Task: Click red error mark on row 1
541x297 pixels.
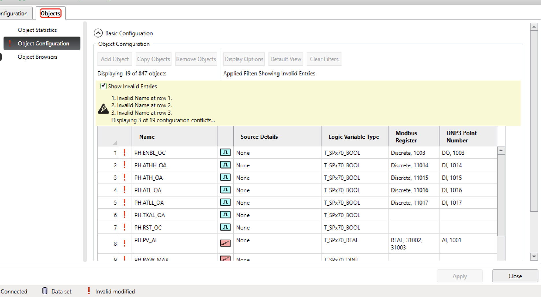Action: 124,152
